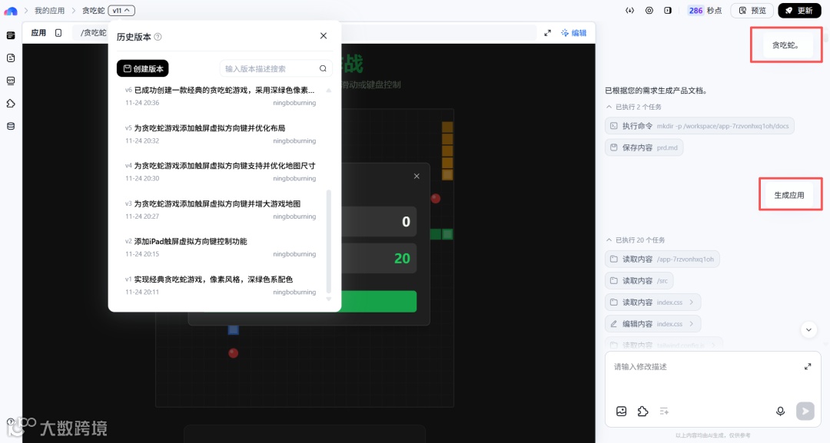Click the prompt optimize list icon in chat input
The width and height of the screenshot is (830, 443).
tap(664, 412)
